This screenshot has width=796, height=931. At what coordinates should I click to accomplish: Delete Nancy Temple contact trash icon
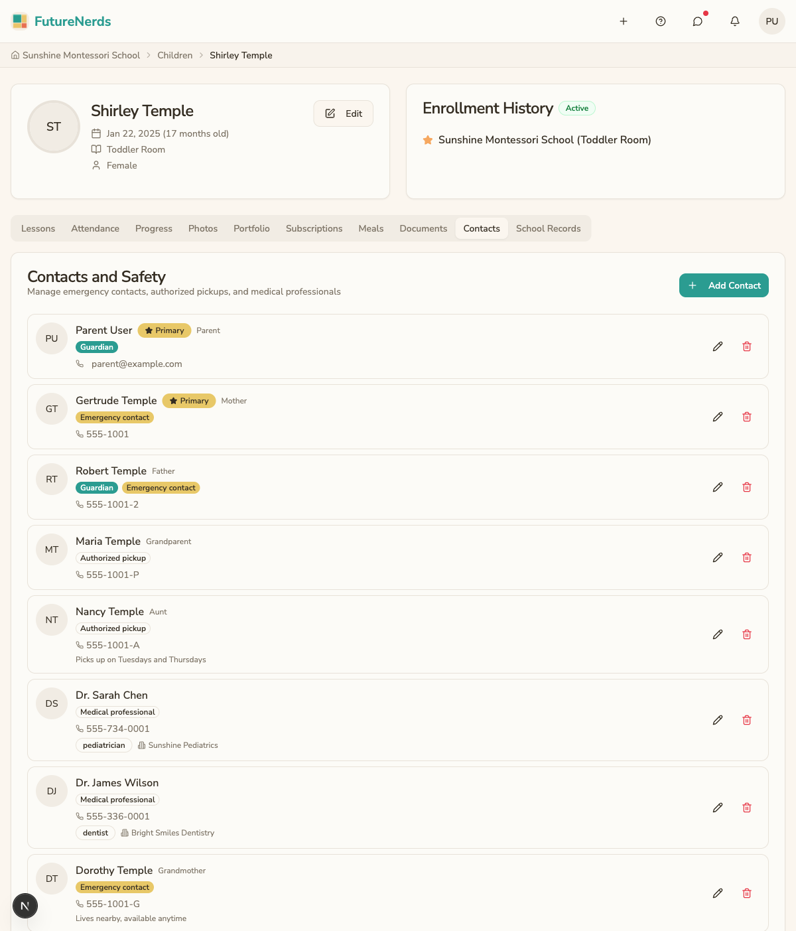(x=747, y=634)
